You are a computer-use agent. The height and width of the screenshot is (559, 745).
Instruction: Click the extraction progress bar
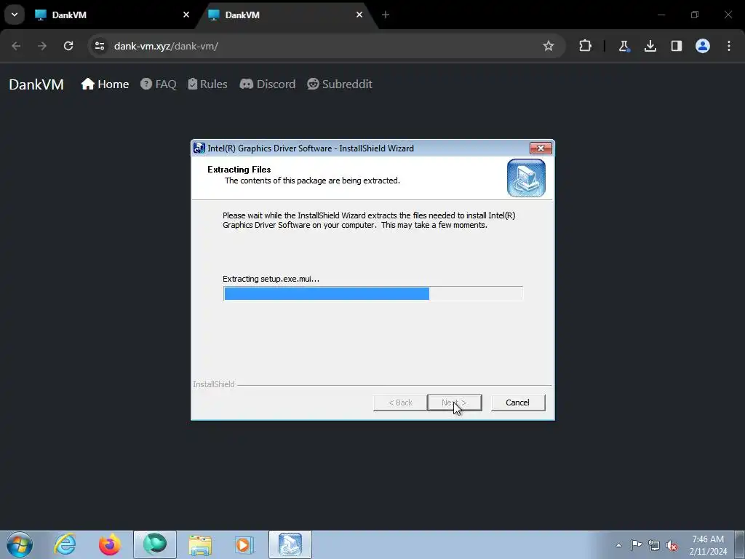373,294
